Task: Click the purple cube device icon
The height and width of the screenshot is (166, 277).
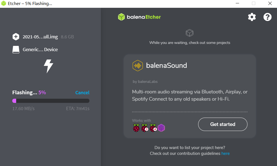Action: click(x=161, y=128)
